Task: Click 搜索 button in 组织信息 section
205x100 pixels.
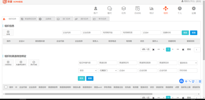Action: click(185, 33)
